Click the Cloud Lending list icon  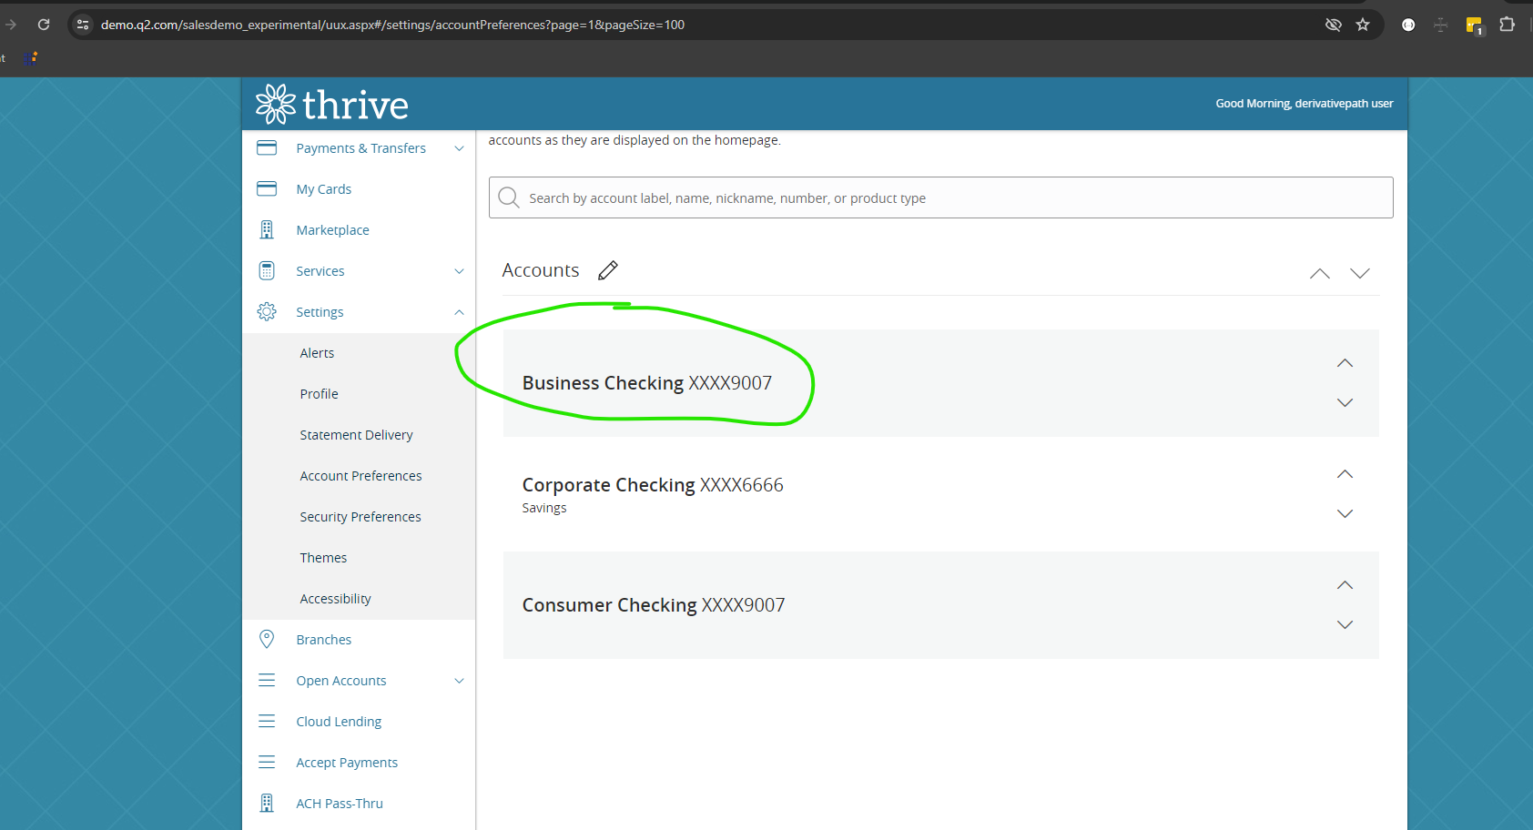pos(267,721)
